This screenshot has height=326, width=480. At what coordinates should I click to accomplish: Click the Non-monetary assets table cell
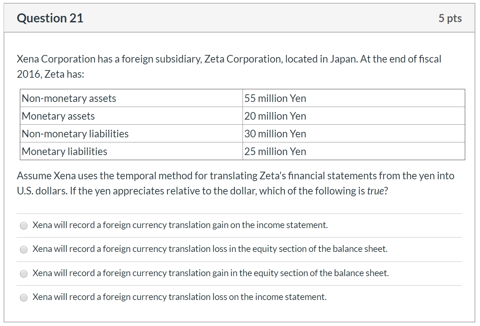pos(69,98)
